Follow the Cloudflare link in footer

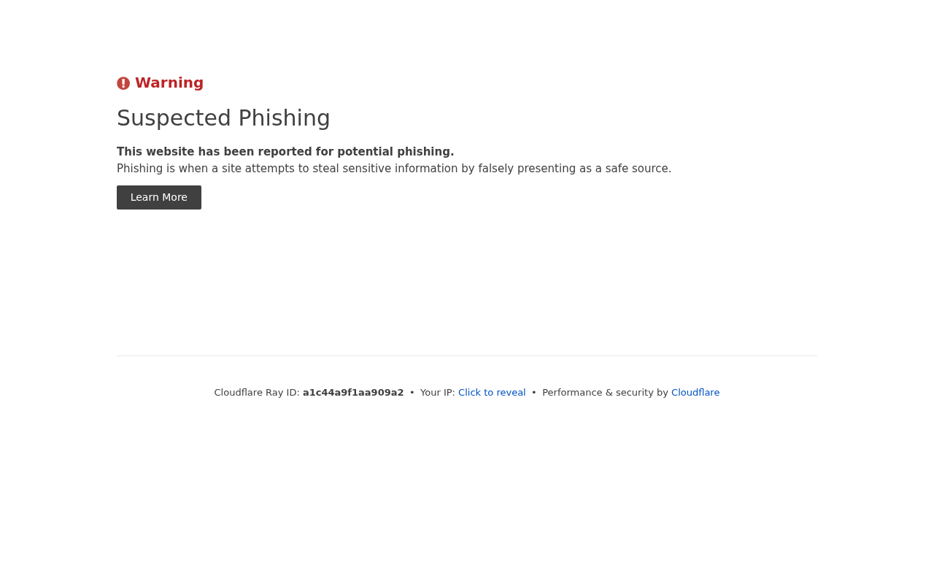[x=695, y=393]
